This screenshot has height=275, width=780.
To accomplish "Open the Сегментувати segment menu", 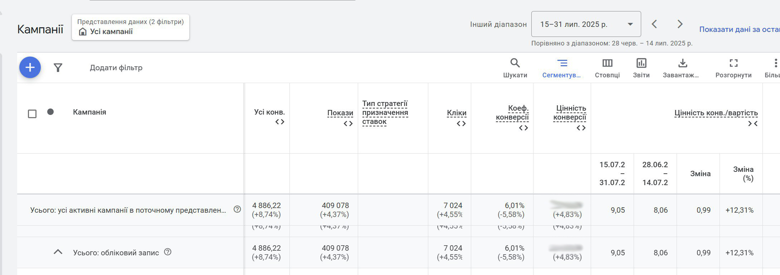I will (562, 68).
